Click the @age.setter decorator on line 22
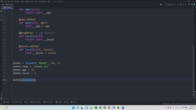 [27, 20]
